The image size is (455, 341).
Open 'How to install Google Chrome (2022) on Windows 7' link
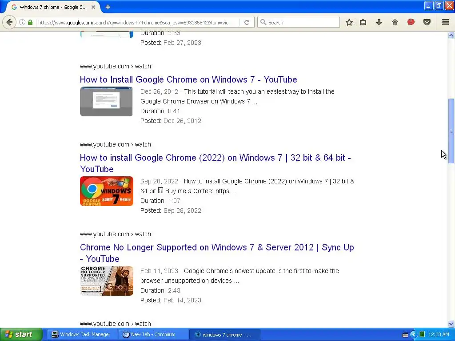coord(216,163)
